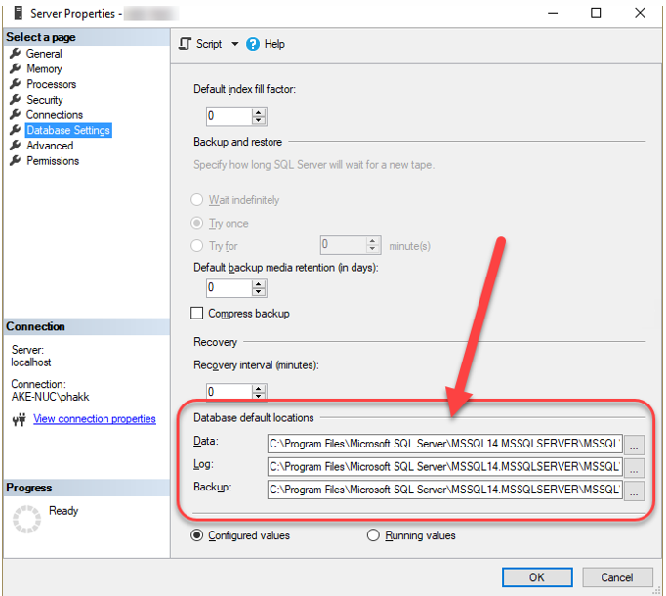Go to the Processors page
This screenshot has width=666, height=596.
(x=51, y=84)
